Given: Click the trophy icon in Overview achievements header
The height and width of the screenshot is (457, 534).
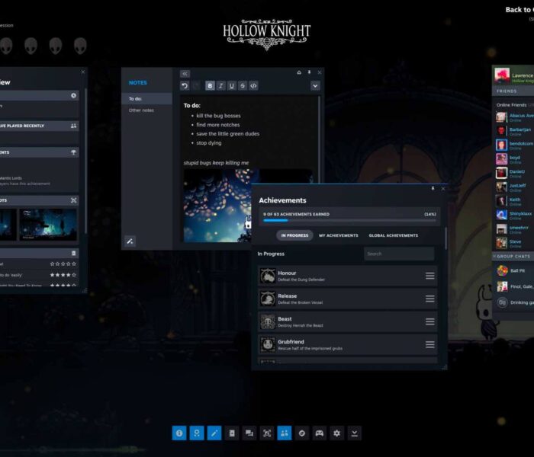Looking at the screenshot, I should click(x=73, y=152).
